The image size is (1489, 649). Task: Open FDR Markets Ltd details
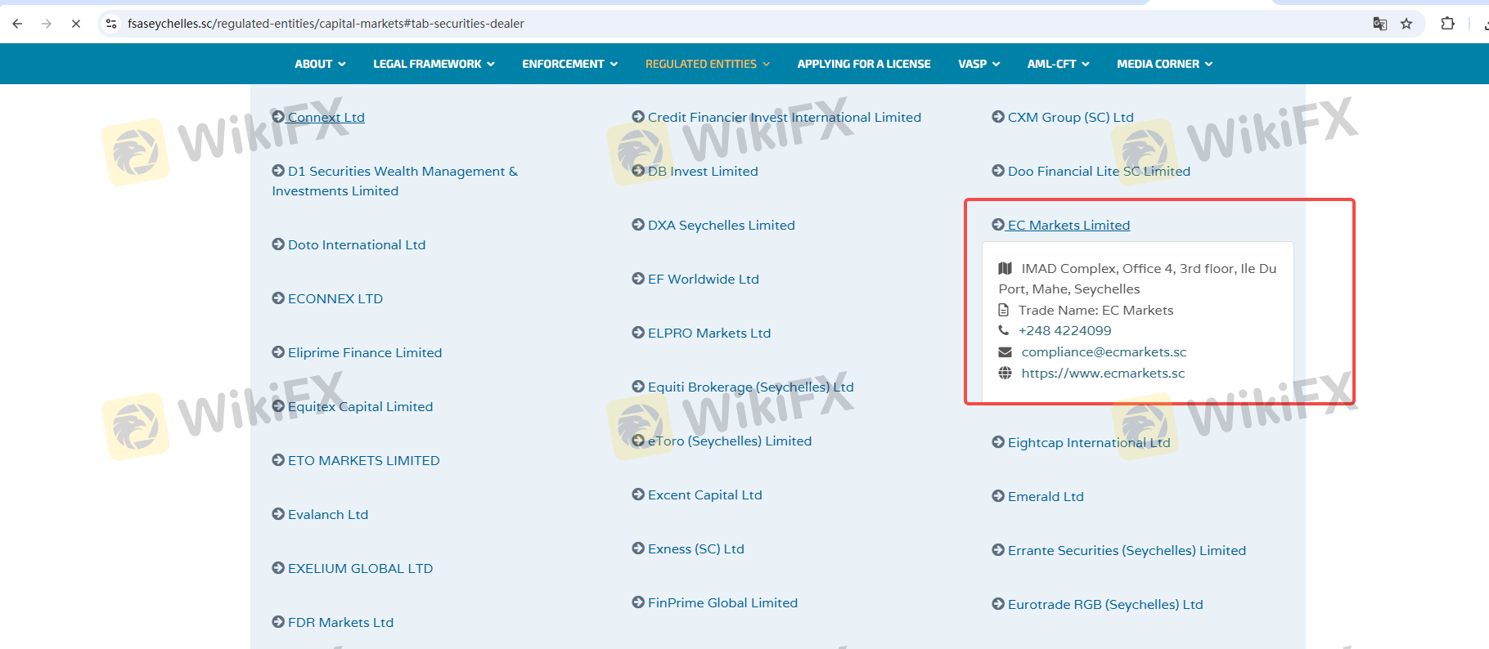332,622
